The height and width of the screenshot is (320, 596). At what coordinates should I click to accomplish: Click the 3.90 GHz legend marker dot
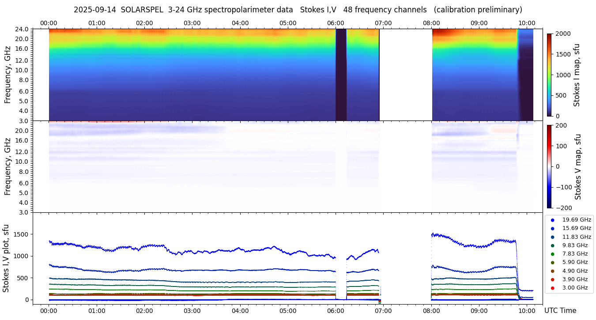552,279
